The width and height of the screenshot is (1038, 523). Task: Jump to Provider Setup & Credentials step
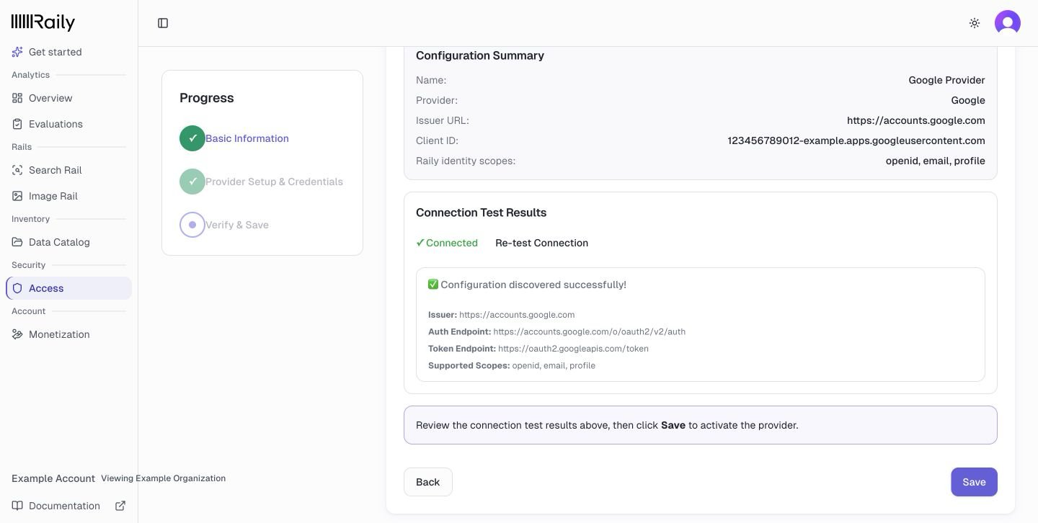click(x=274, y=182)
